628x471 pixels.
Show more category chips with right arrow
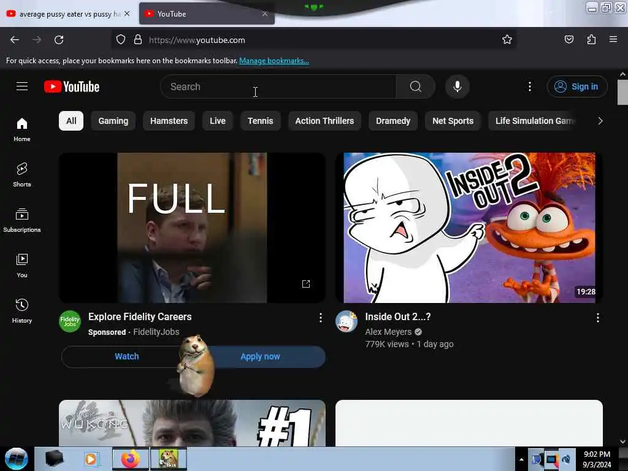(x=600, y=121)
